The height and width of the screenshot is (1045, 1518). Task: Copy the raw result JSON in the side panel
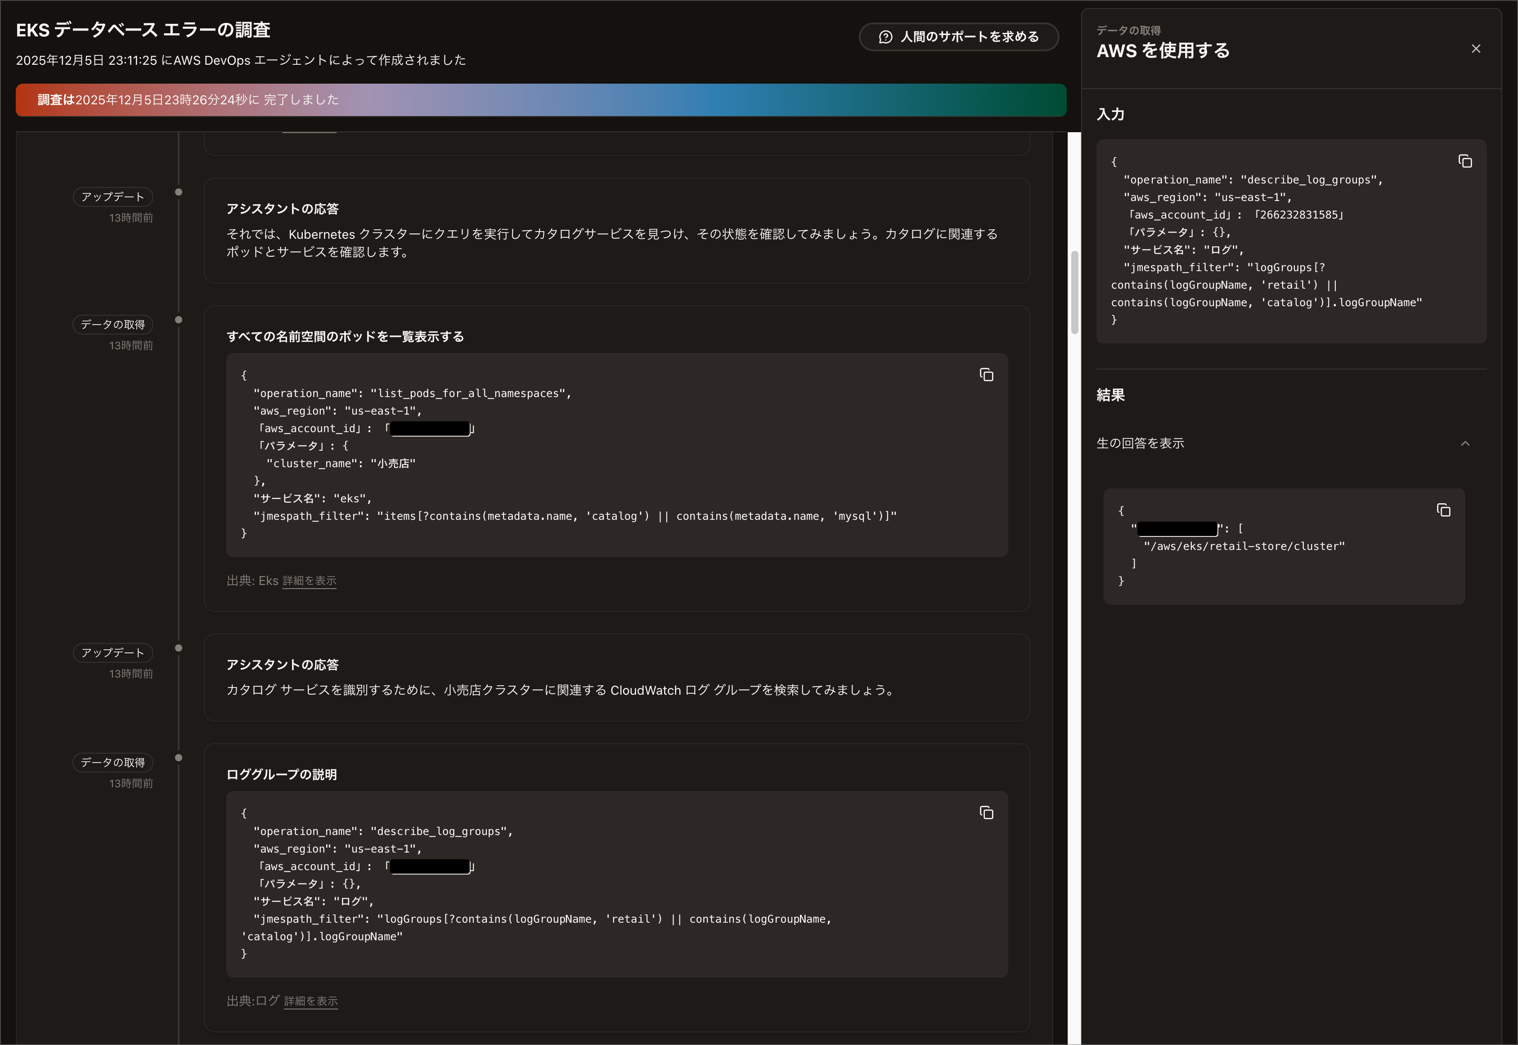[x=1443, y=510]
